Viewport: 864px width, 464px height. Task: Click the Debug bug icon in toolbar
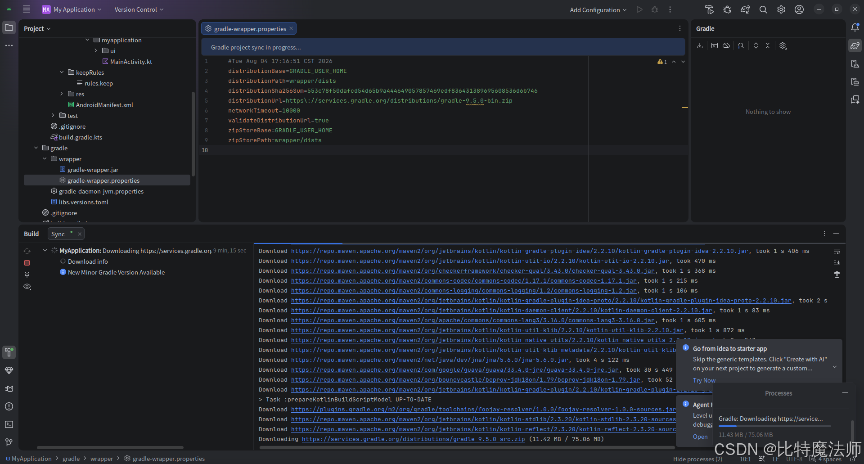pos(655,9)
